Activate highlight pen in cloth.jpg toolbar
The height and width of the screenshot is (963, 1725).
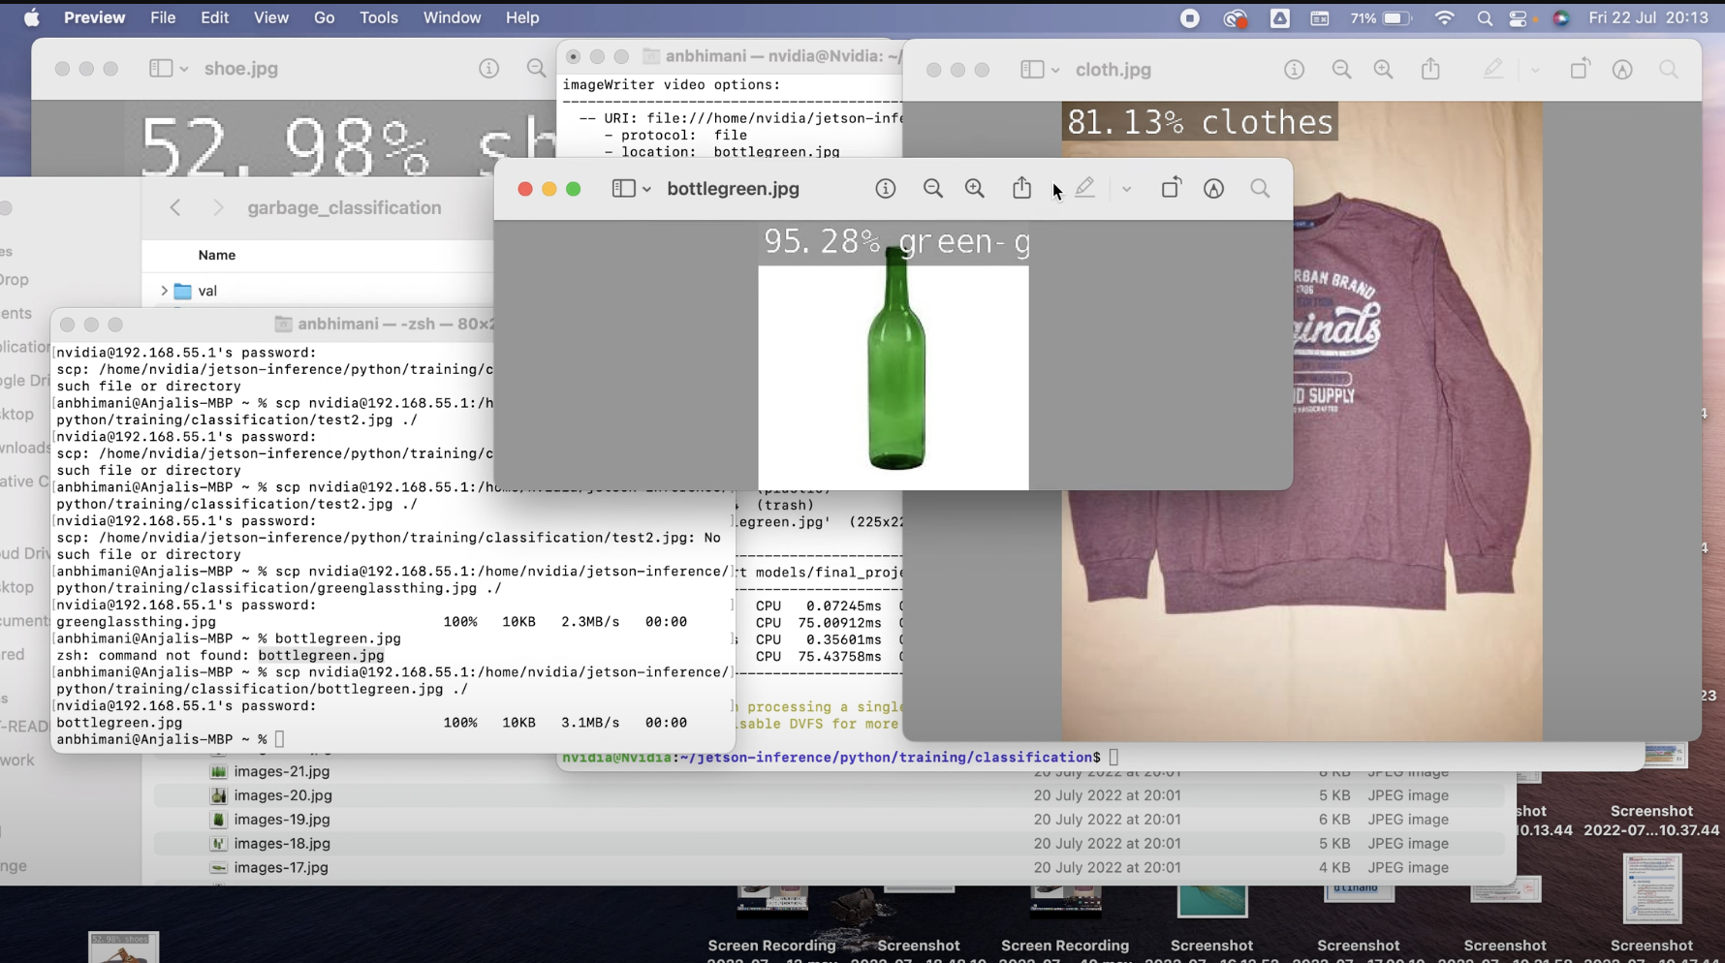[x=1493, y=69]
